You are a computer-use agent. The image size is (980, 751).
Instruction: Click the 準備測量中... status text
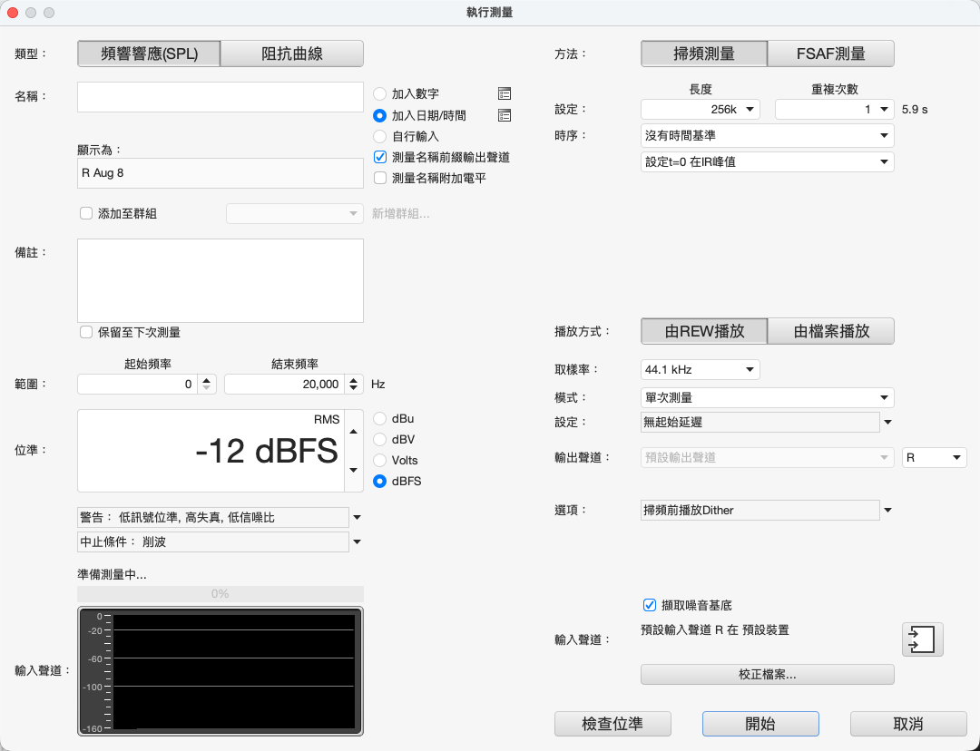pos(112,575)
